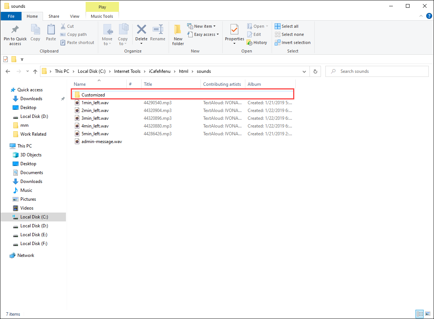Screen dimensions: 434x319
Task: Click the Copy path button
Action: 73,34
